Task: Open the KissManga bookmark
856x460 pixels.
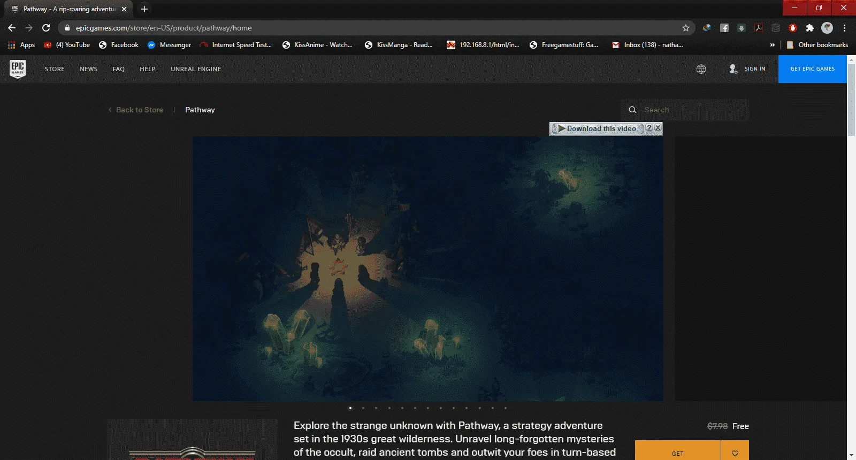Action: point(399,45)
